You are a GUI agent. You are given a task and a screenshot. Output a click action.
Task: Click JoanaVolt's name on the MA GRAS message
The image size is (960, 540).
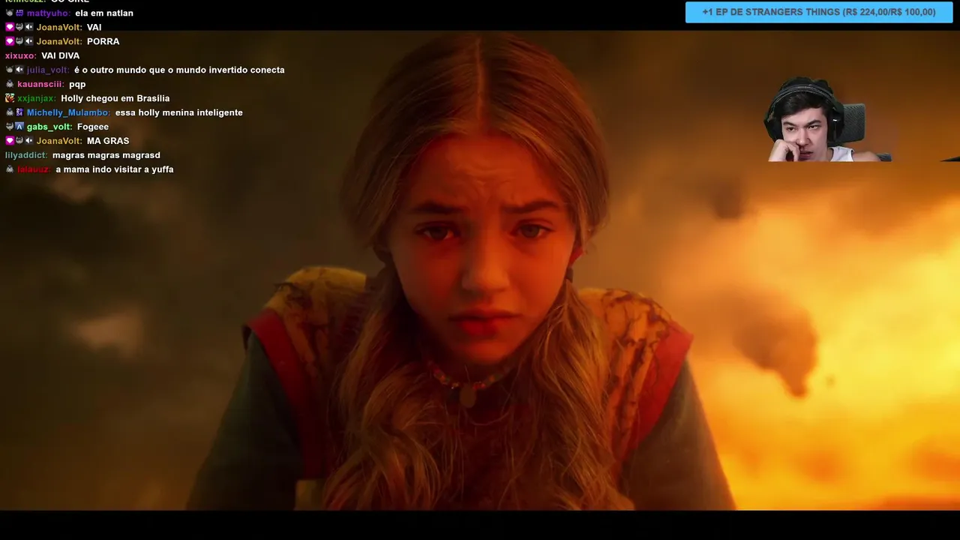click(x=59, y=141)
